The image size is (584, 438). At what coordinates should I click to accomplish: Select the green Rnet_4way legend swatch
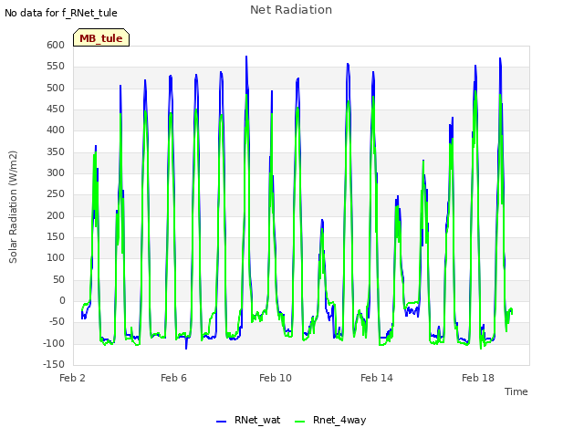coord(299,422)
